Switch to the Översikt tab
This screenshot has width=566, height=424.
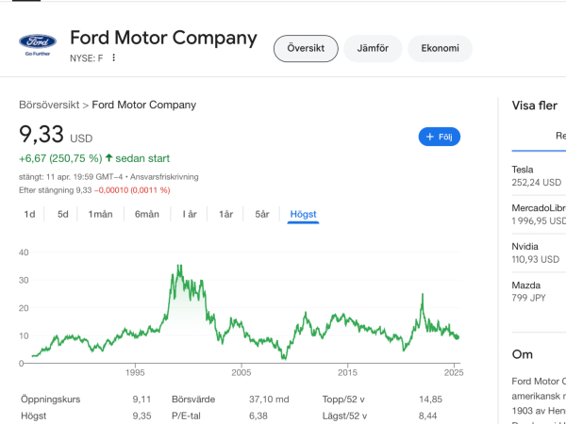[x=305, y=49]
